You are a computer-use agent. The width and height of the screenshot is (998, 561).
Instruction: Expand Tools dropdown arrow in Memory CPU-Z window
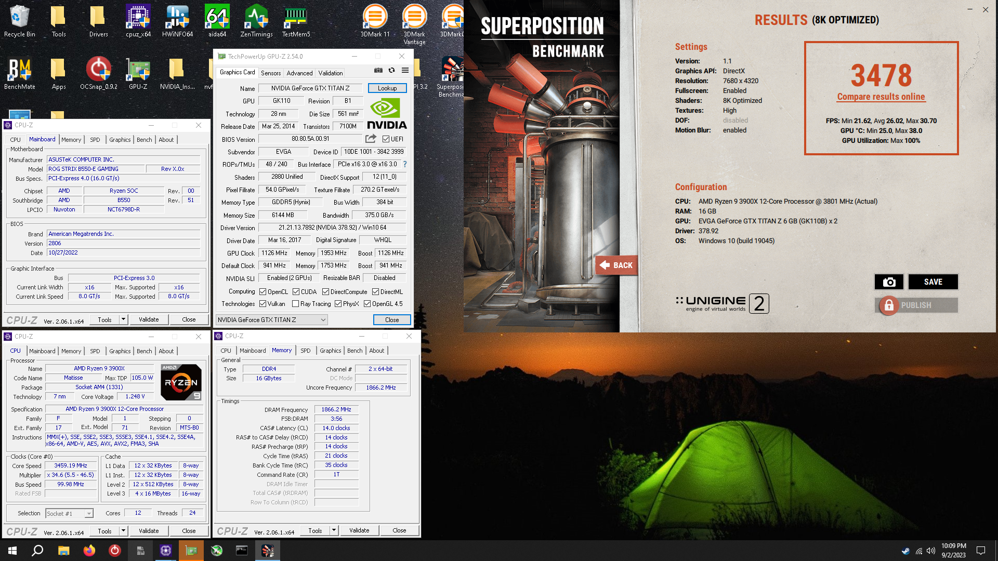pos(334,530)
